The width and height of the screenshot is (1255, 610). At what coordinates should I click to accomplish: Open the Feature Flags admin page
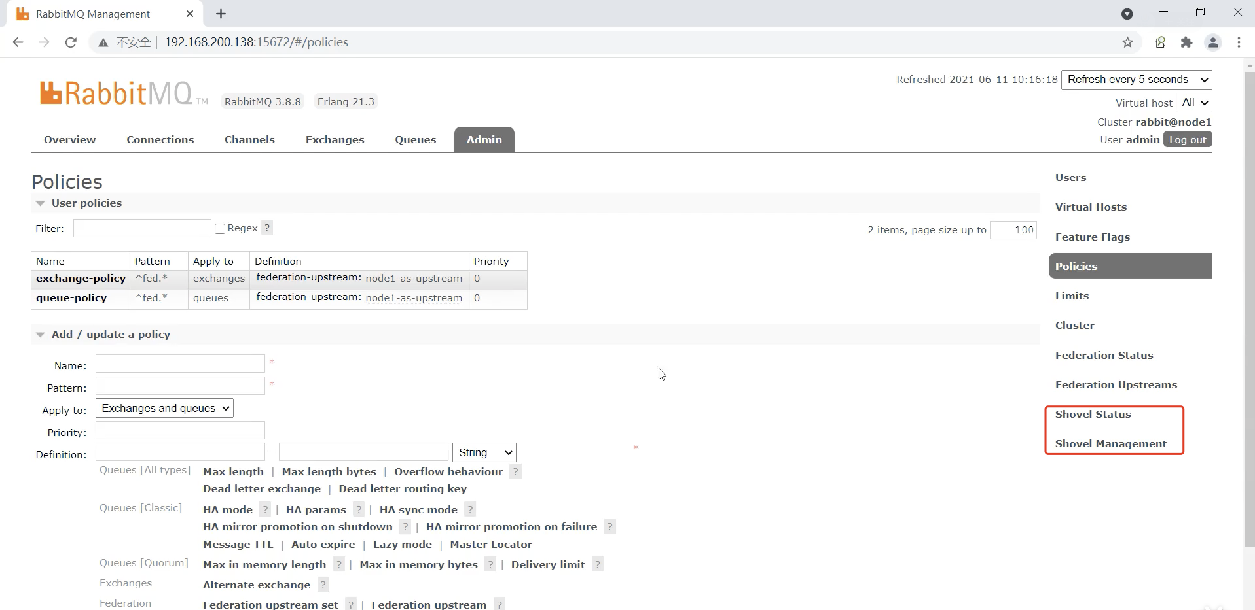[1092, 237]
